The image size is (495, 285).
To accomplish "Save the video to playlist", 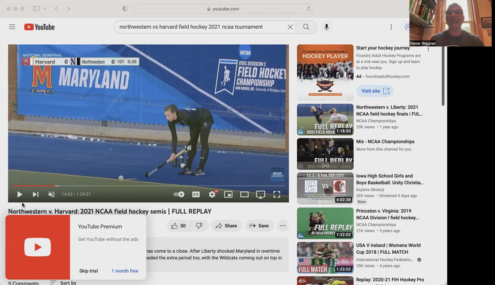I will pos(259,226).
